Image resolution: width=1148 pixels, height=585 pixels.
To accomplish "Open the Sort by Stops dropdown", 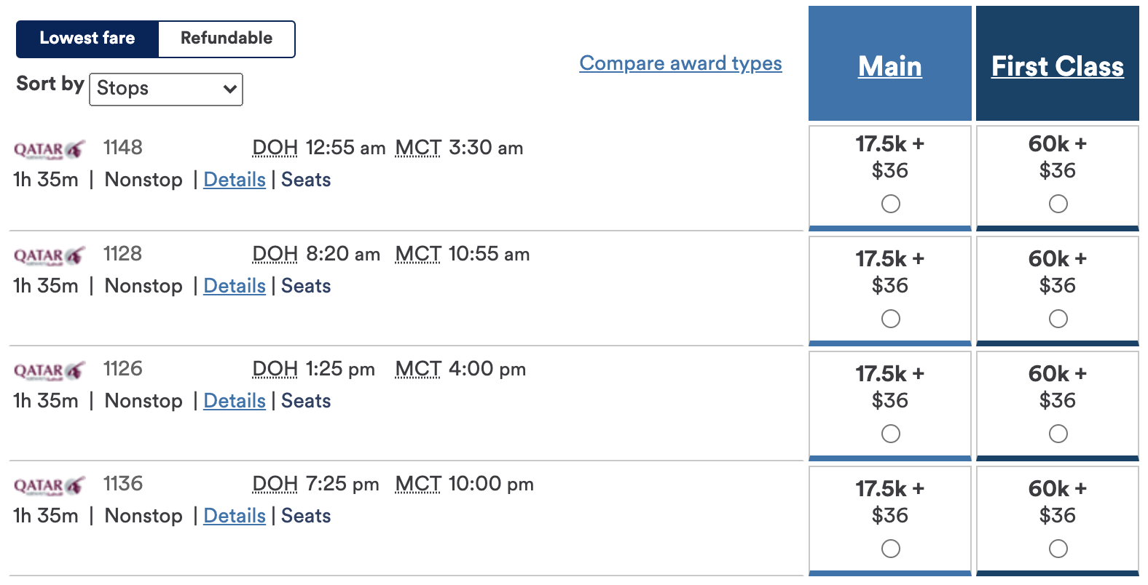I will point(166,89).
